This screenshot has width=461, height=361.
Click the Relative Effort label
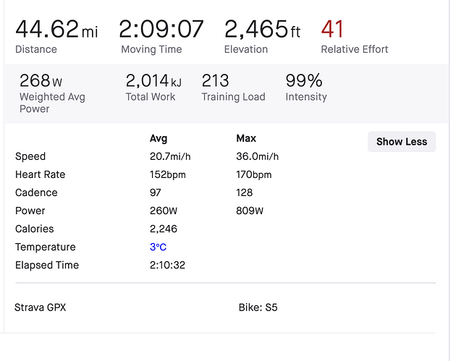tap(355, 50)
